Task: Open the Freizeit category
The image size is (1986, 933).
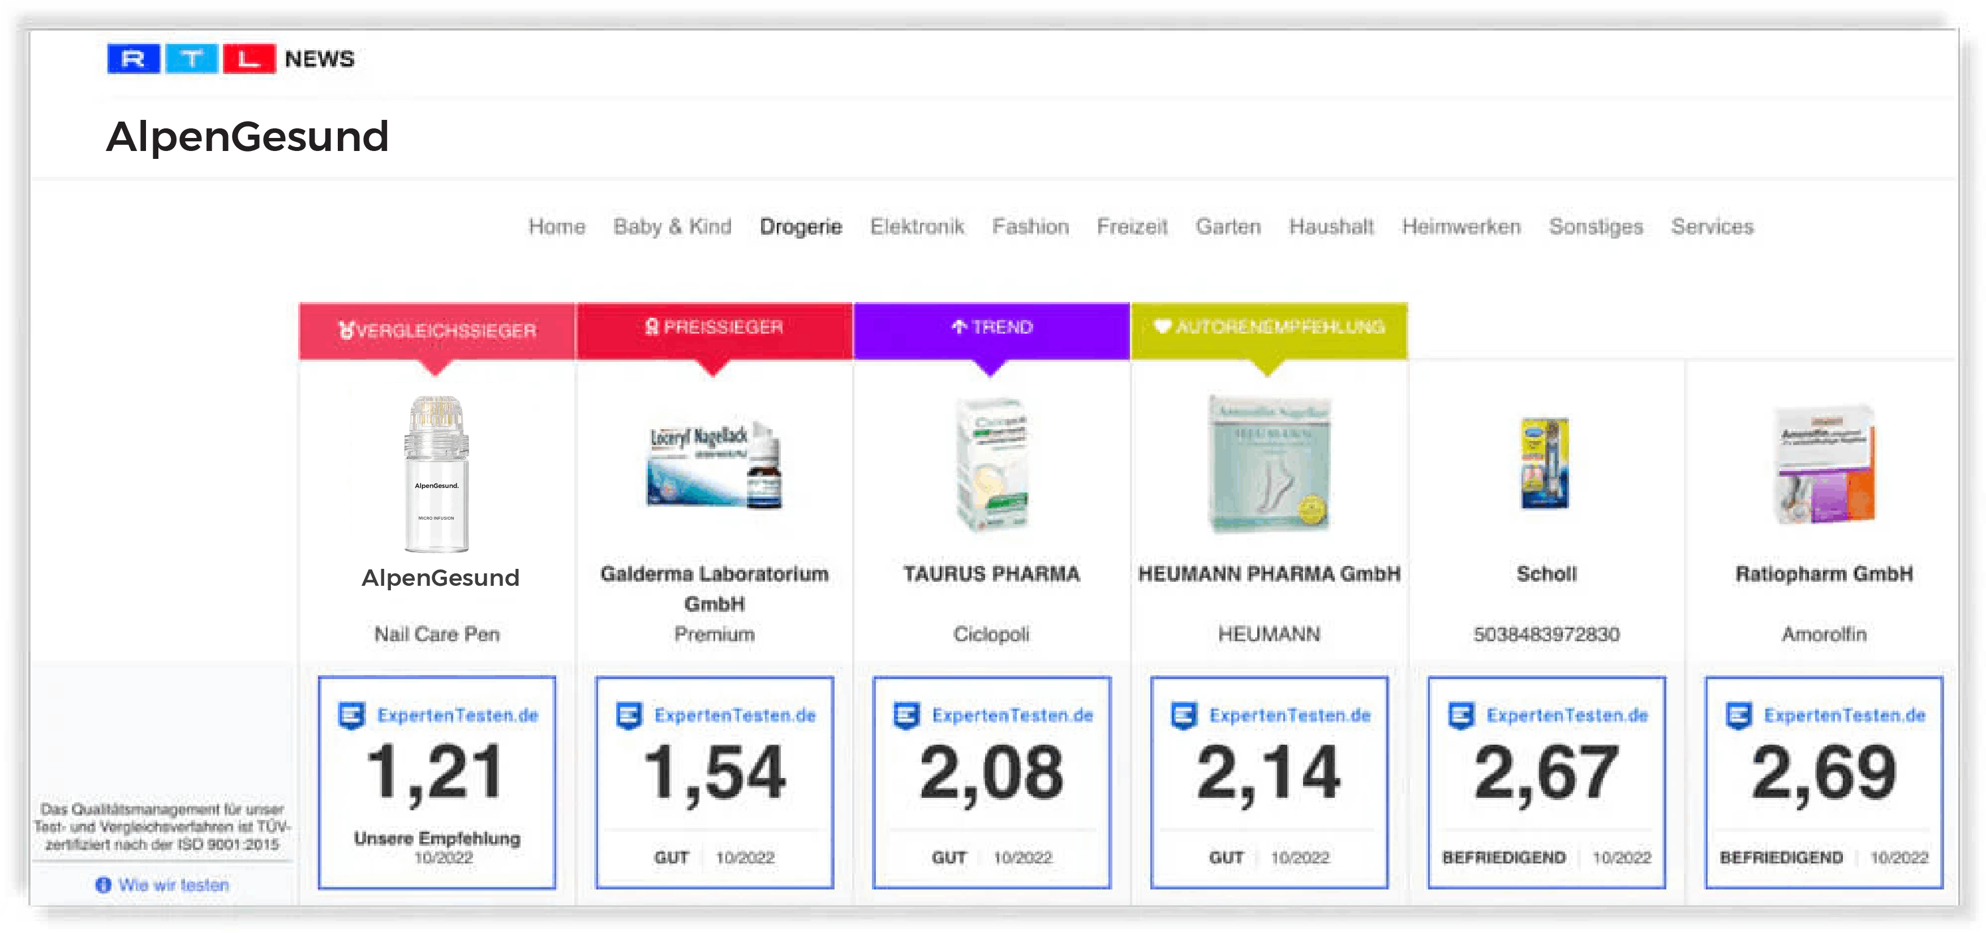Action: coord(1132,227)
